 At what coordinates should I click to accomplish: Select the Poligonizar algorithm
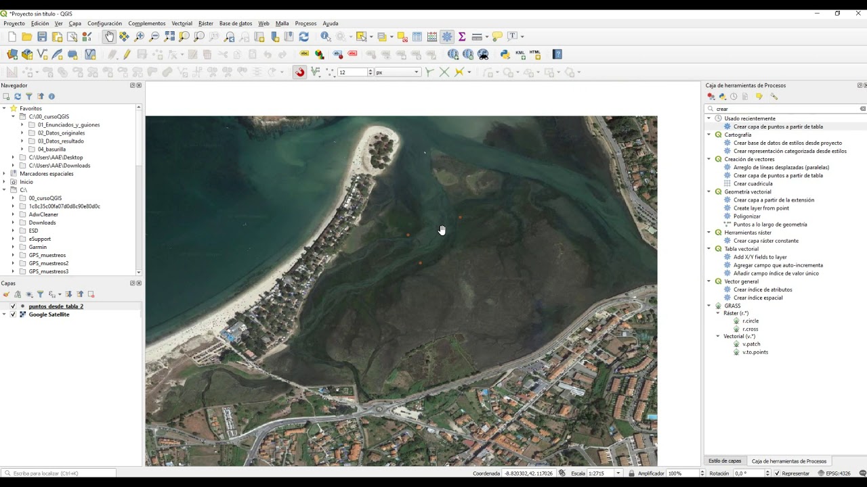(747, 216)
